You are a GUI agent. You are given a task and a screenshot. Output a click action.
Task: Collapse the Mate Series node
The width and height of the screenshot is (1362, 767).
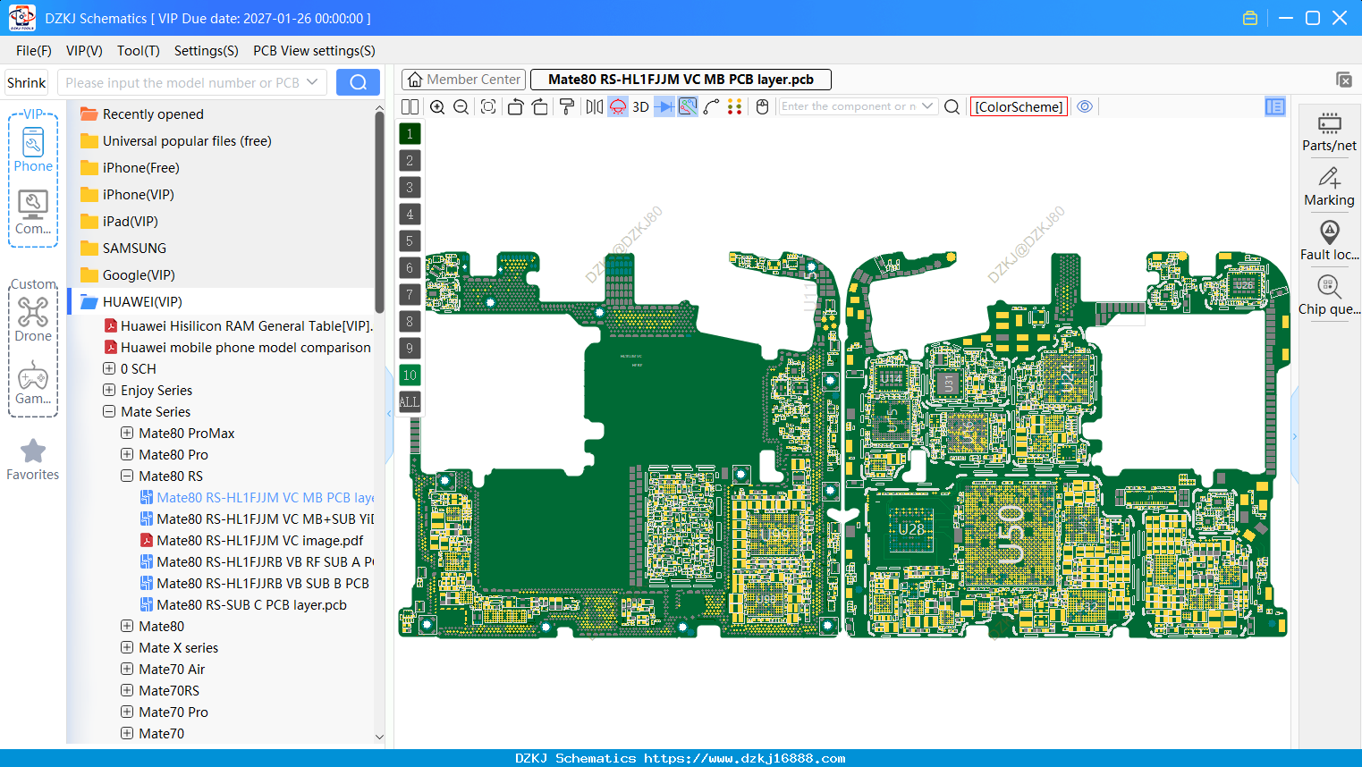coord(109,411)
